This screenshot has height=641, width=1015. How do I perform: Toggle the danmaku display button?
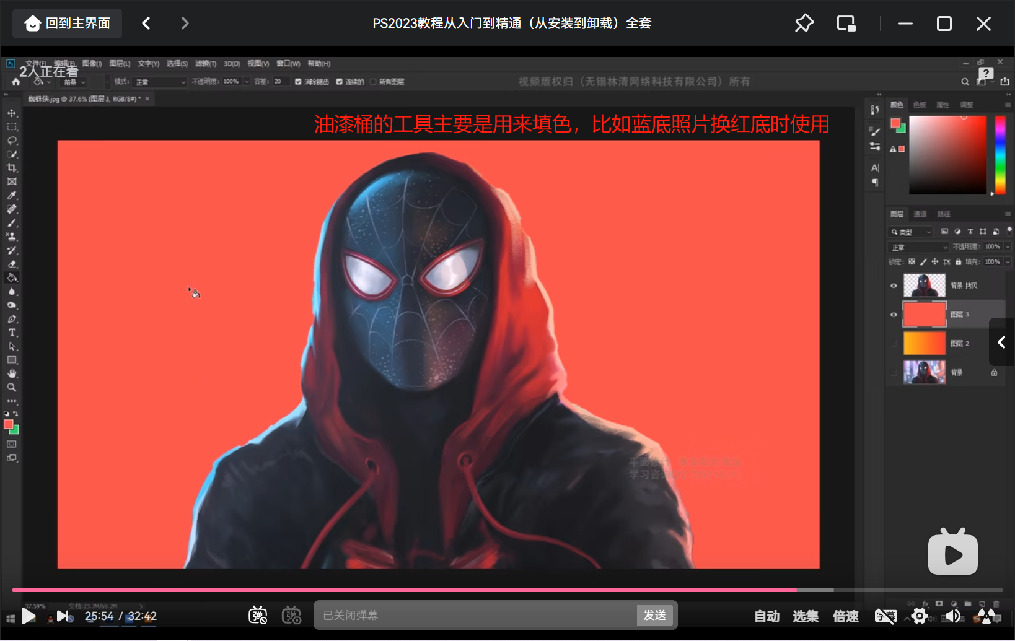click(258, 616)
